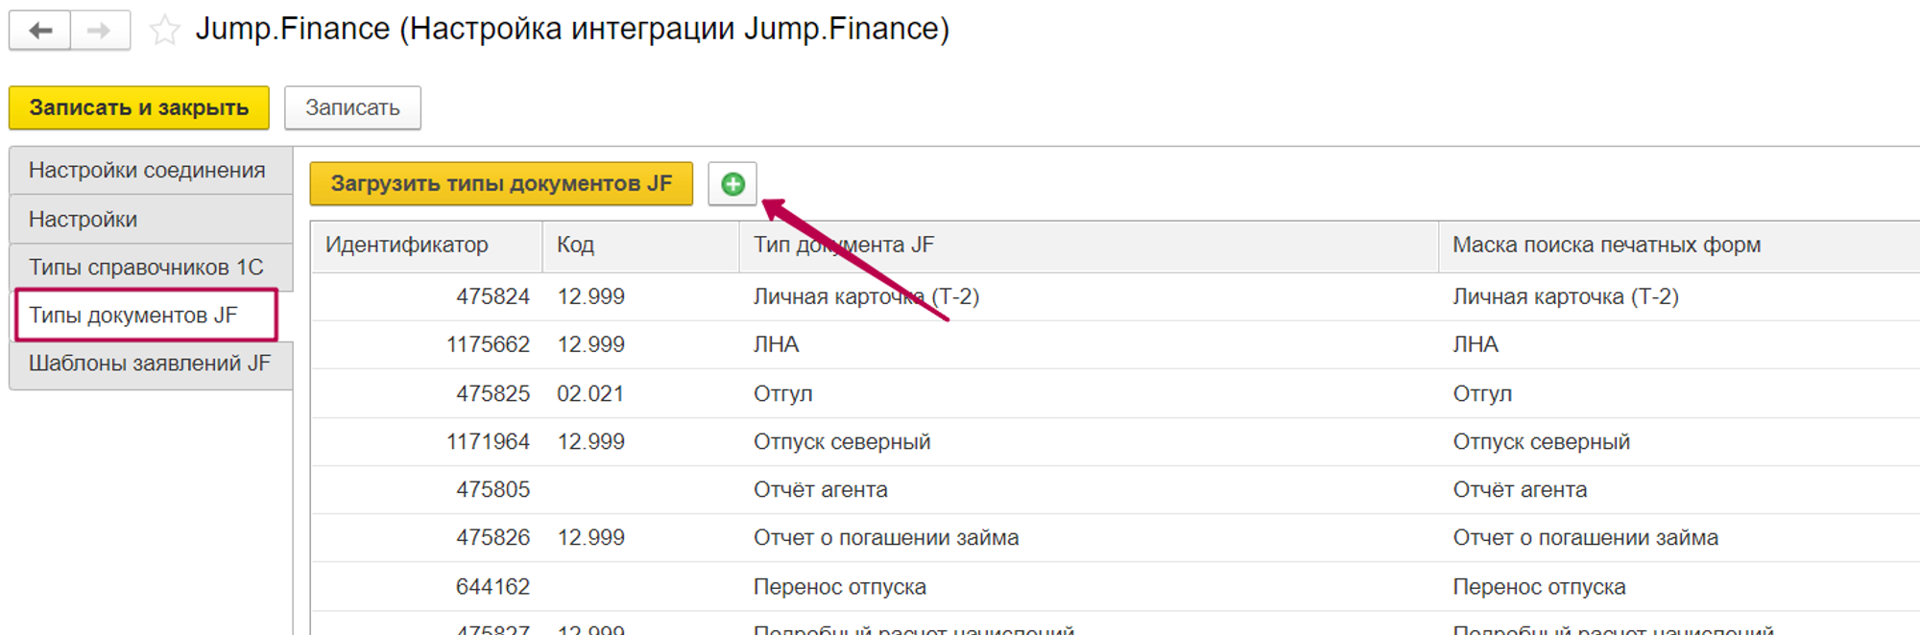This screenshot has width=1920, height=635.
Task: Go to Шаблоны заявлений JF tab
Action: 150,364
